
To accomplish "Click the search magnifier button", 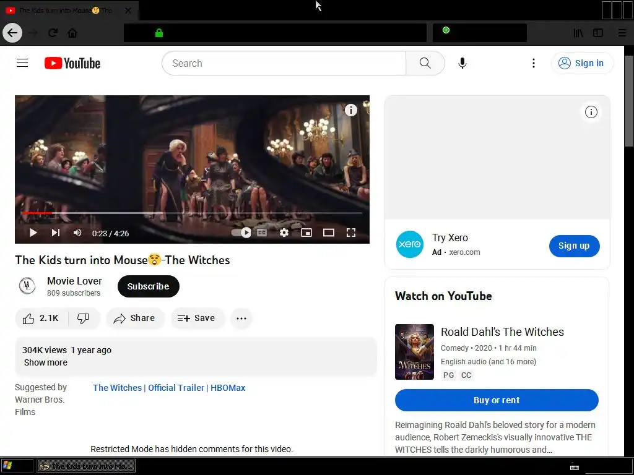I will coord(425,63).
